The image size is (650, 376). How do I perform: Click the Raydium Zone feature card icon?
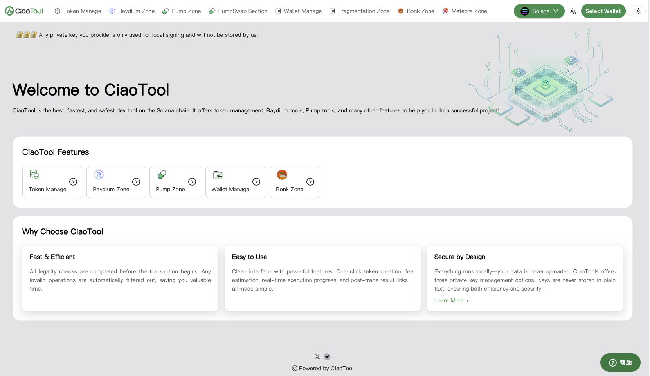click(x=99, y=174)
